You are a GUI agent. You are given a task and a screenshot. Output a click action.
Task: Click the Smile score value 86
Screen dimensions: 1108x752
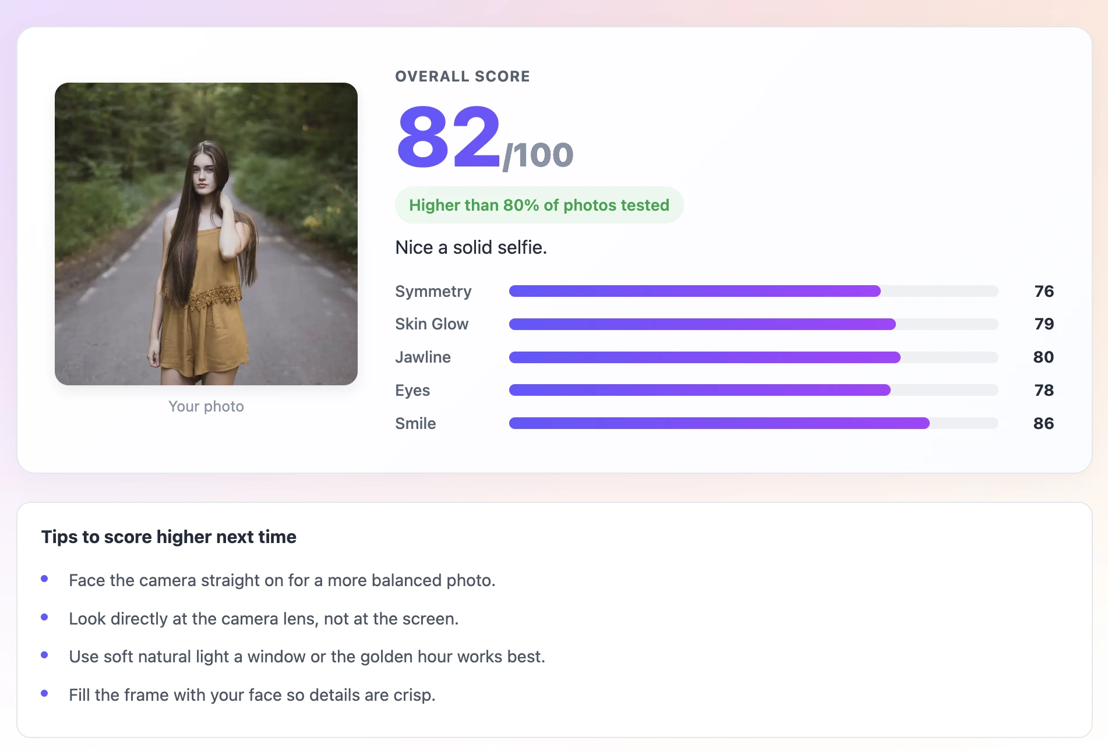1043,423
